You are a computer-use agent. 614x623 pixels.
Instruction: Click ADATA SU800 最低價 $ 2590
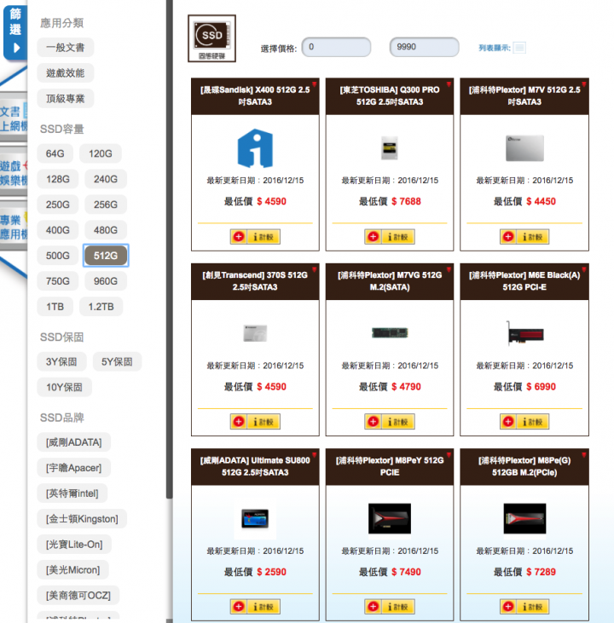(255, 572)
